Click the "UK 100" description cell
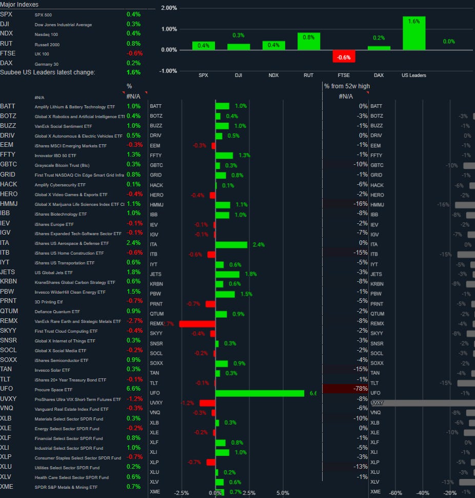The height and width of the screenshot is (498, 475). click(x=42, y=54)
